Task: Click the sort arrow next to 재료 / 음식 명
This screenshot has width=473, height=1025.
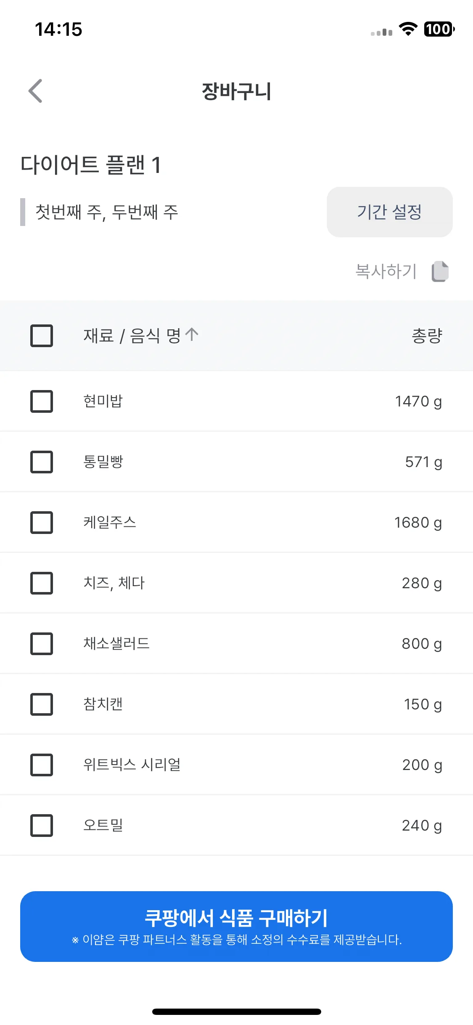Action: 192,335
